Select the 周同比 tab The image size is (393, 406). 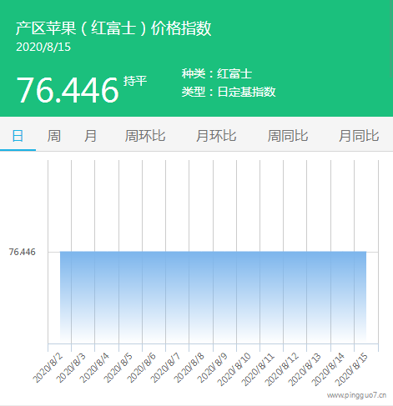288,136
